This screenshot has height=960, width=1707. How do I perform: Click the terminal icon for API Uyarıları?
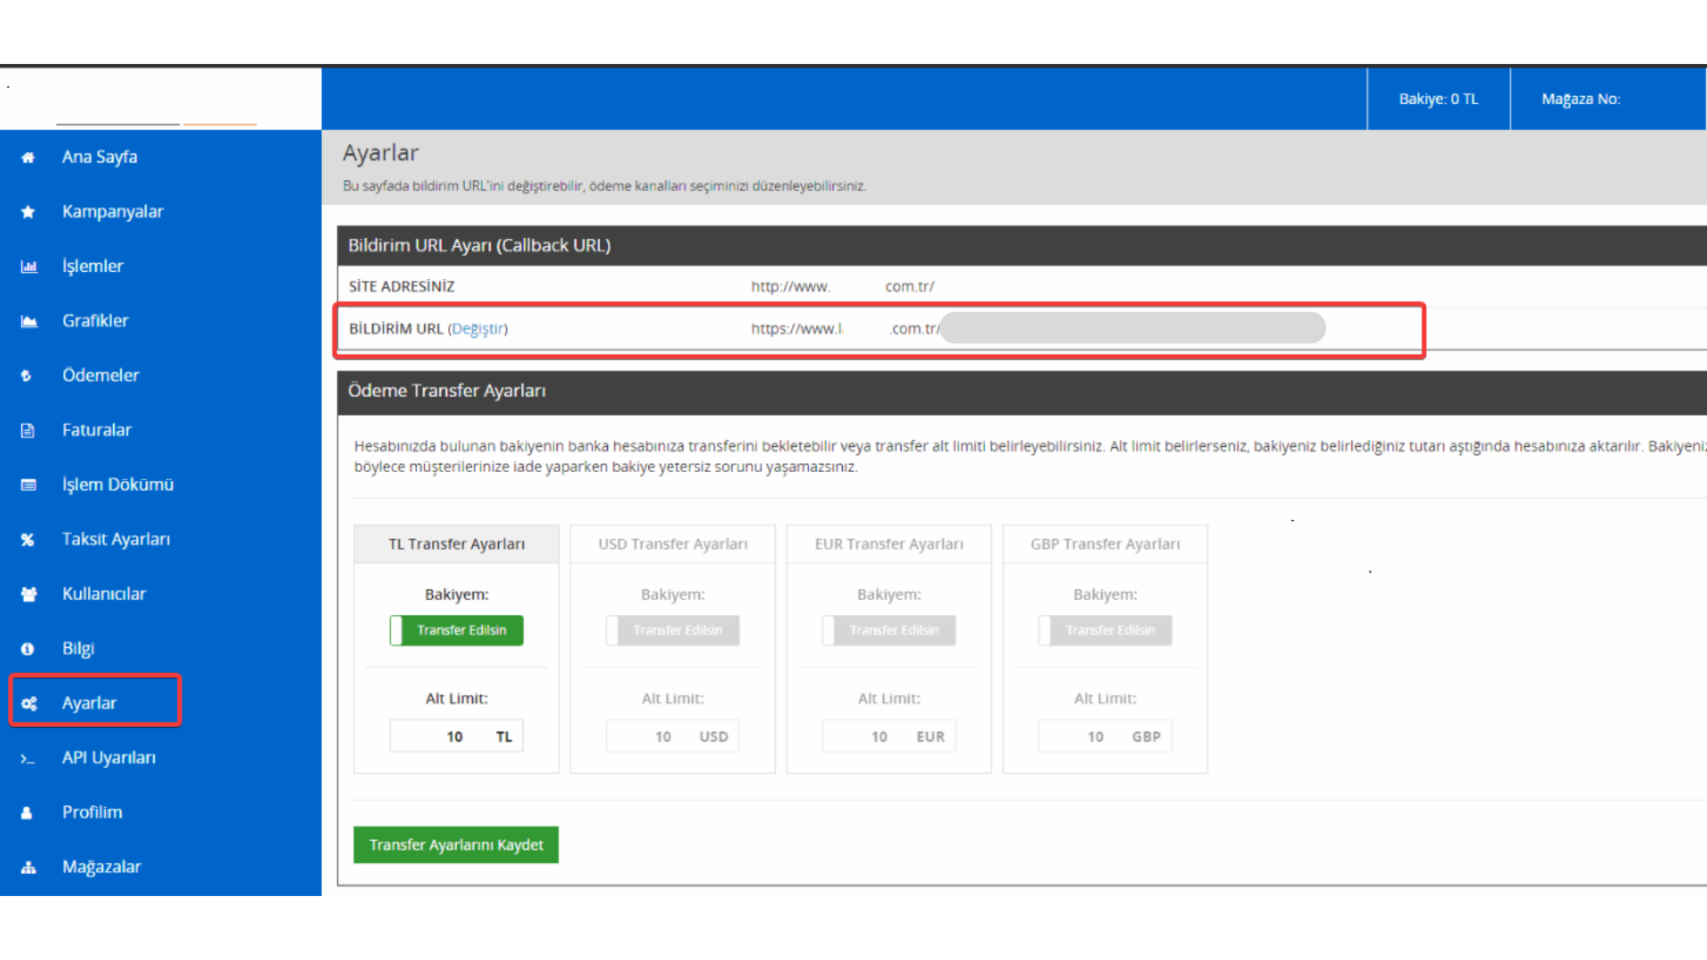(28, 758)
